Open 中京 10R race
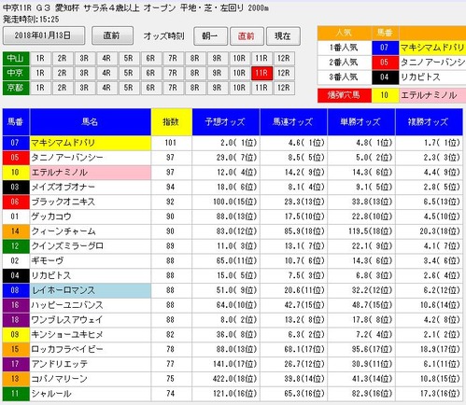Image resolution: width=466 pixels, height=405 pixels. (239, 73)
